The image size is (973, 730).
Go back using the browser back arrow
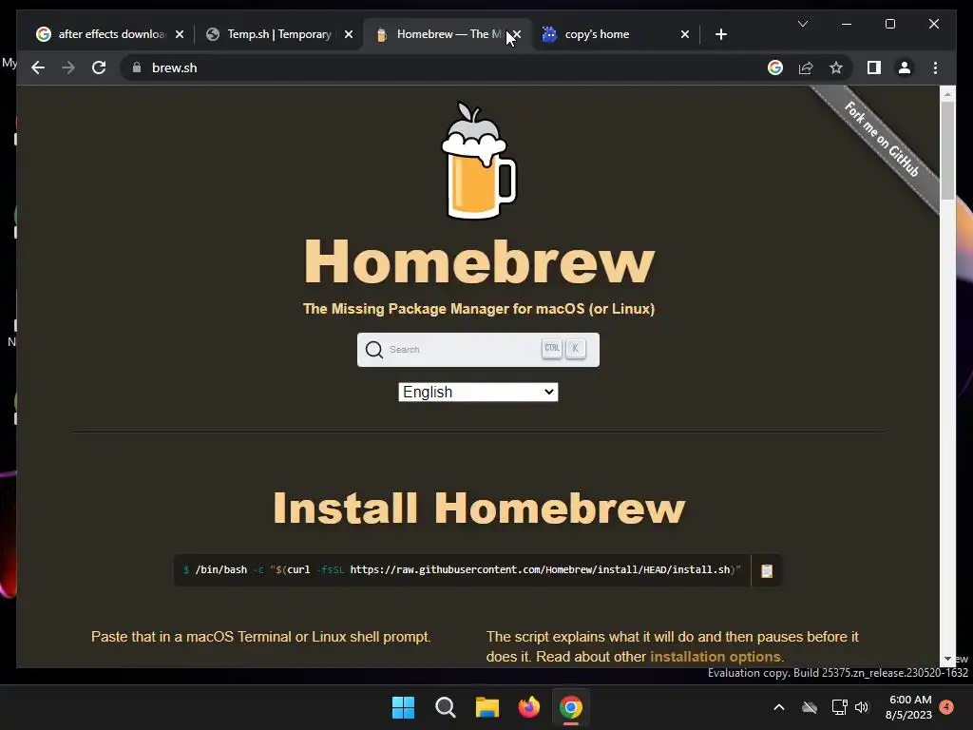coord(38,67)
